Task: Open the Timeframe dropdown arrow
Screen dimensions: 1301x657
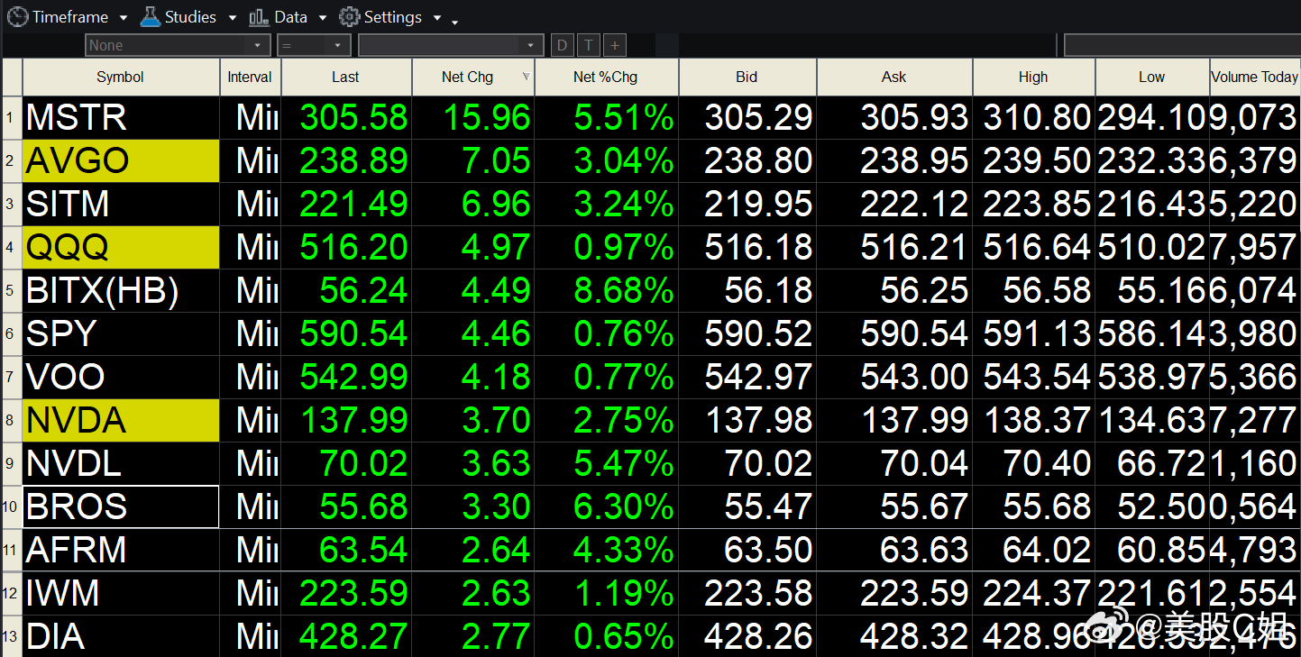Action: [122, 18]
